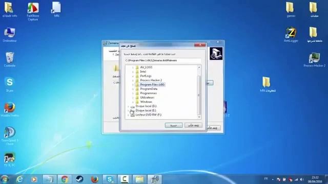Image resolution: width=328 pixels, height=184 pixels.
Task: Open the MN folder on the right desktop
Action: tap(268, 84)
